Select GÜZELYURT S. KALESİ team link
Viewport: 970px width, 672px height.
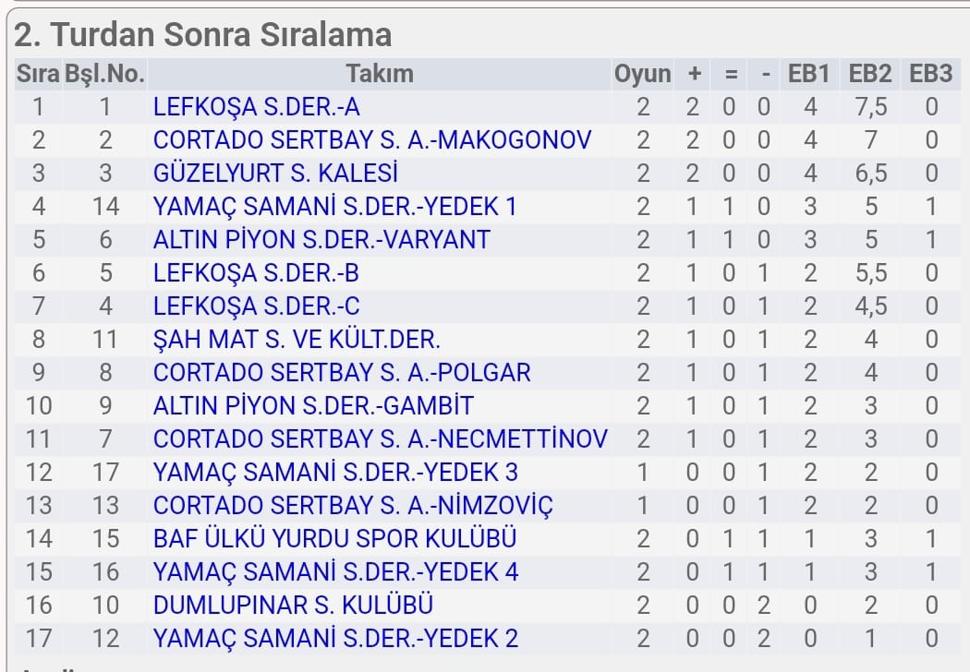(275, 174)
